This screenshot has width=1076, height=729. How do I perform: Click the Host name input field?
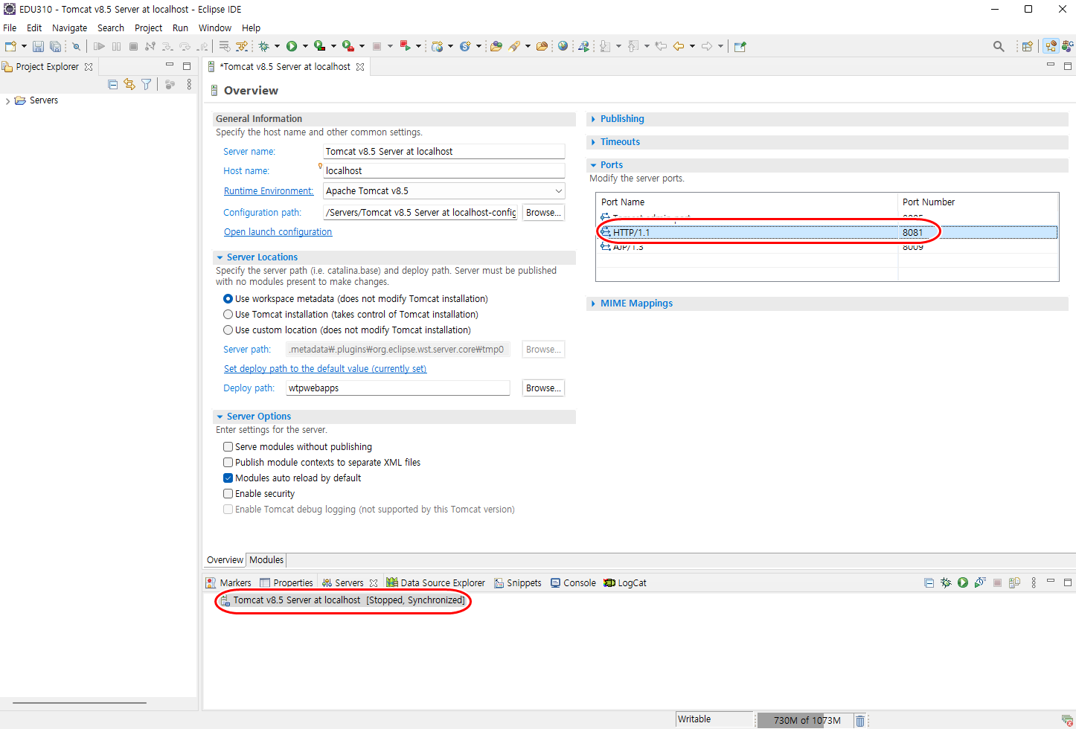(x=443, y=171)
